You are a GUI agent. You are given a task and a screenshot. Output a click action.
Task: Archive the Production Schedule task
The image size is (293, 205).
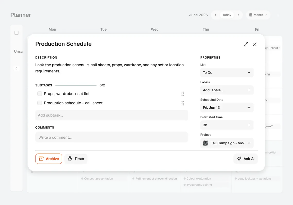point(49,159)
